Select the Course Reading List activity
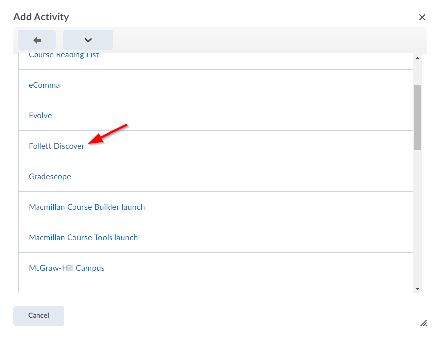 click(x=63, y=54)
